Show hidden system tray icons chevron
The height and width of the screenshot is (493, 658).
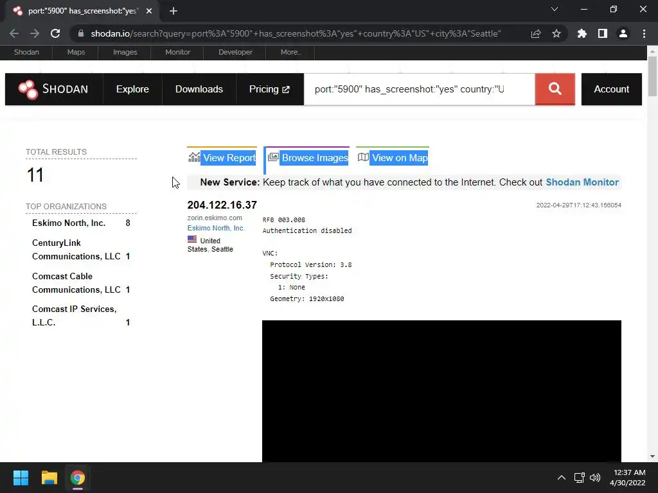pyautogui.click(x=562, y=478)
